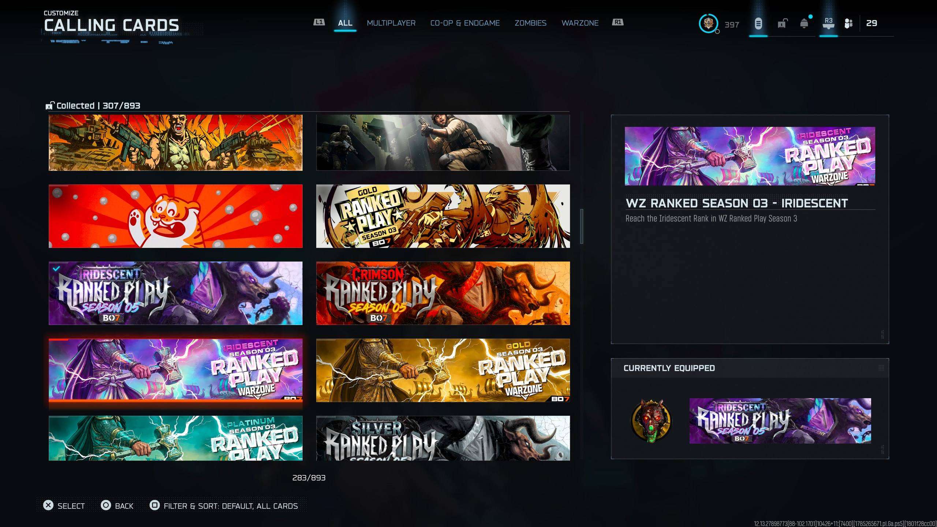
Task: Click the 'CURRENTLY EQUIPPED' header
Action: (x=669, y=368)
